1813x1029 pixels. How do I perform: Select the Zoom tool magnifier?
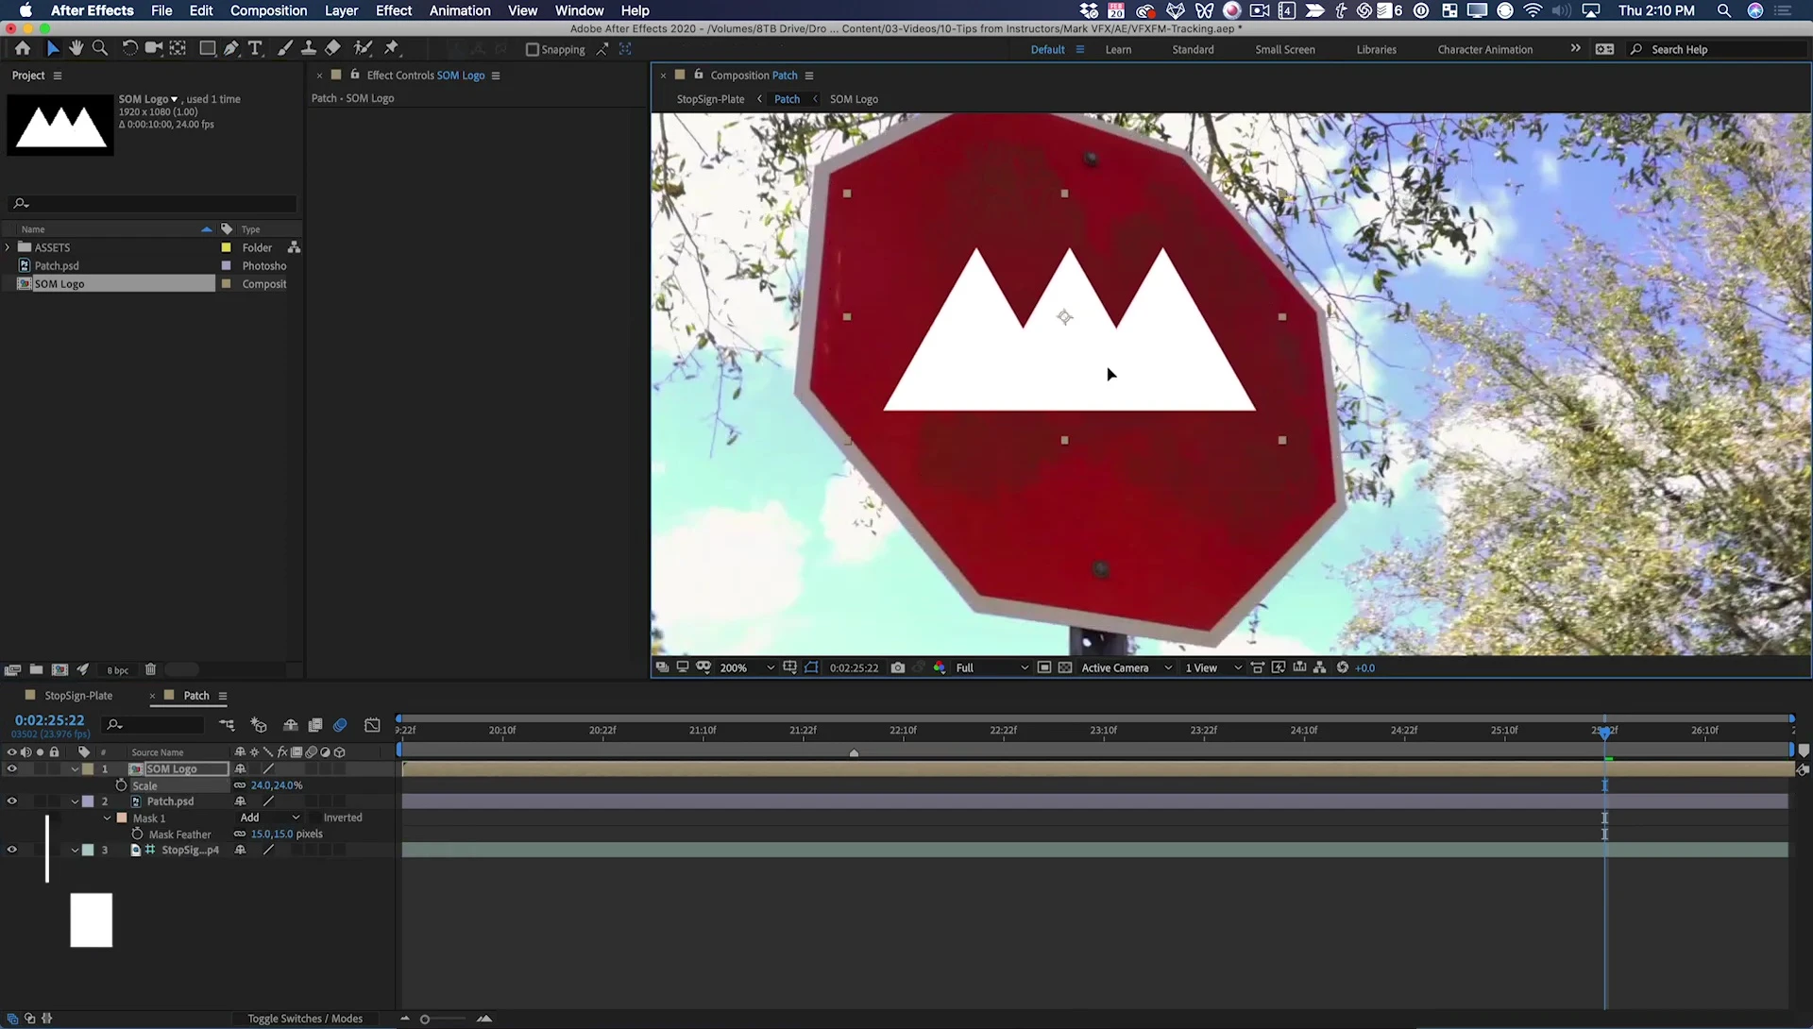point(99,48)
